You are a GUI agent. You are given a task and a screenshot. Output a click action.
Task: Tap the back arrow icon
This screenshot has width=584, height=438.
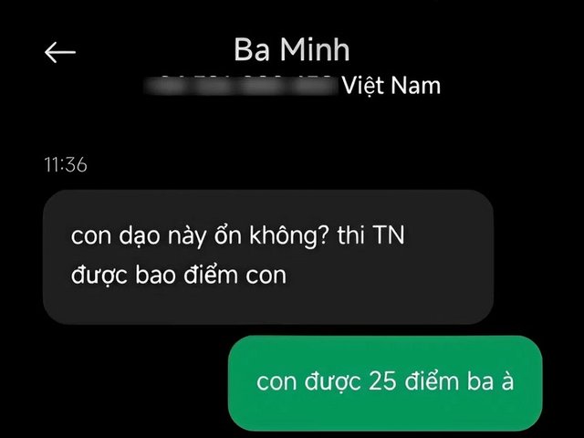[60, 52]
